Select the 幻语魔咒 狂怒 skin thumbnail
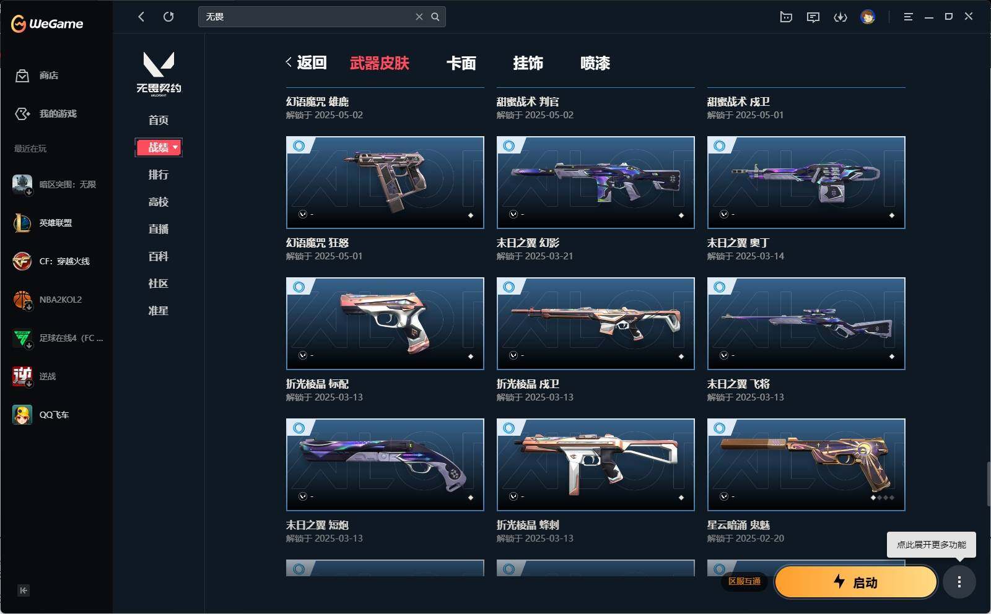This screenshot has width=991, height=614. pyautogui.click(x=385, y=183)
